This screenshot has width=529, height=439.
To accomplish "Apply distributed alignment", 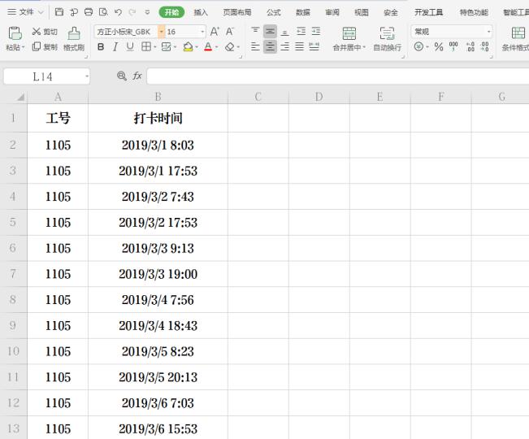I will point(314,46).
